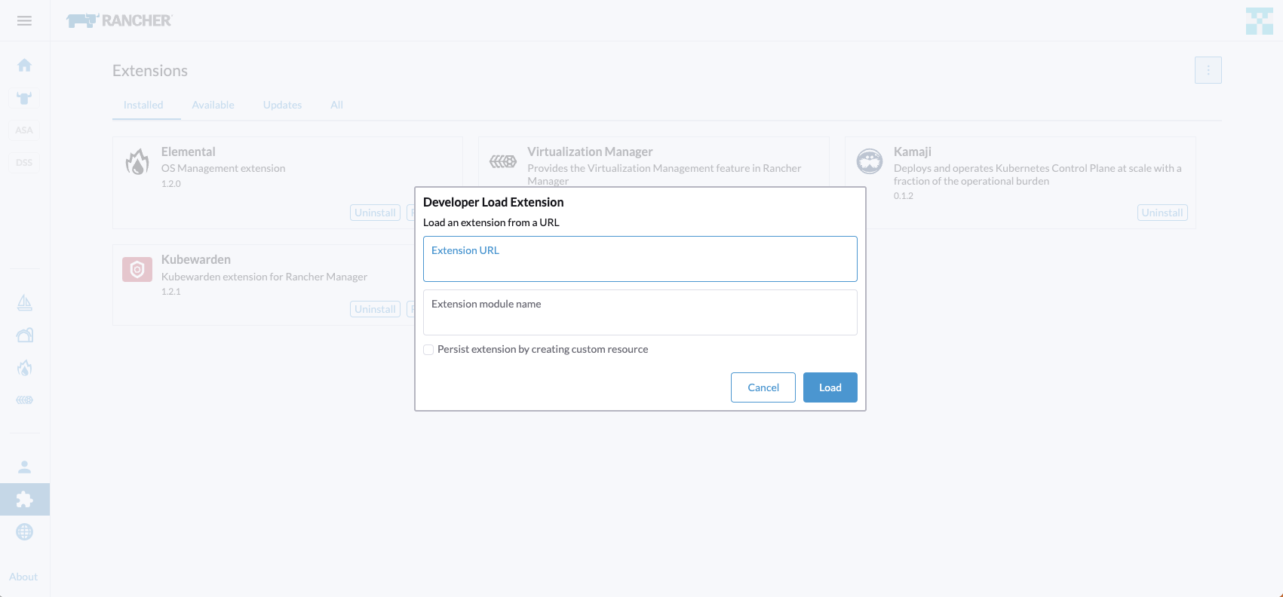
Task: Click the Developer Load Extension dialog title
Action: point(493,202)
